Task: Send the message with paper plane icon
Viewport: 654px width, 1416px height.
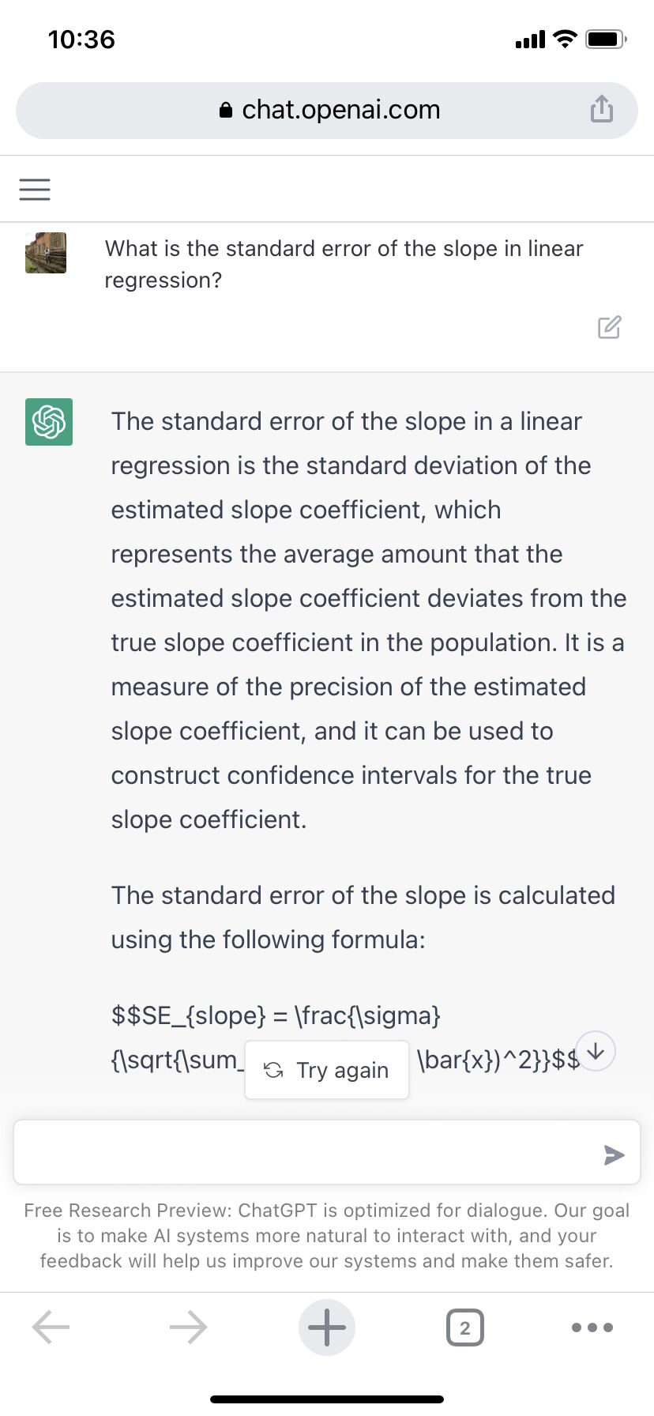Action: pos(614,1154)
